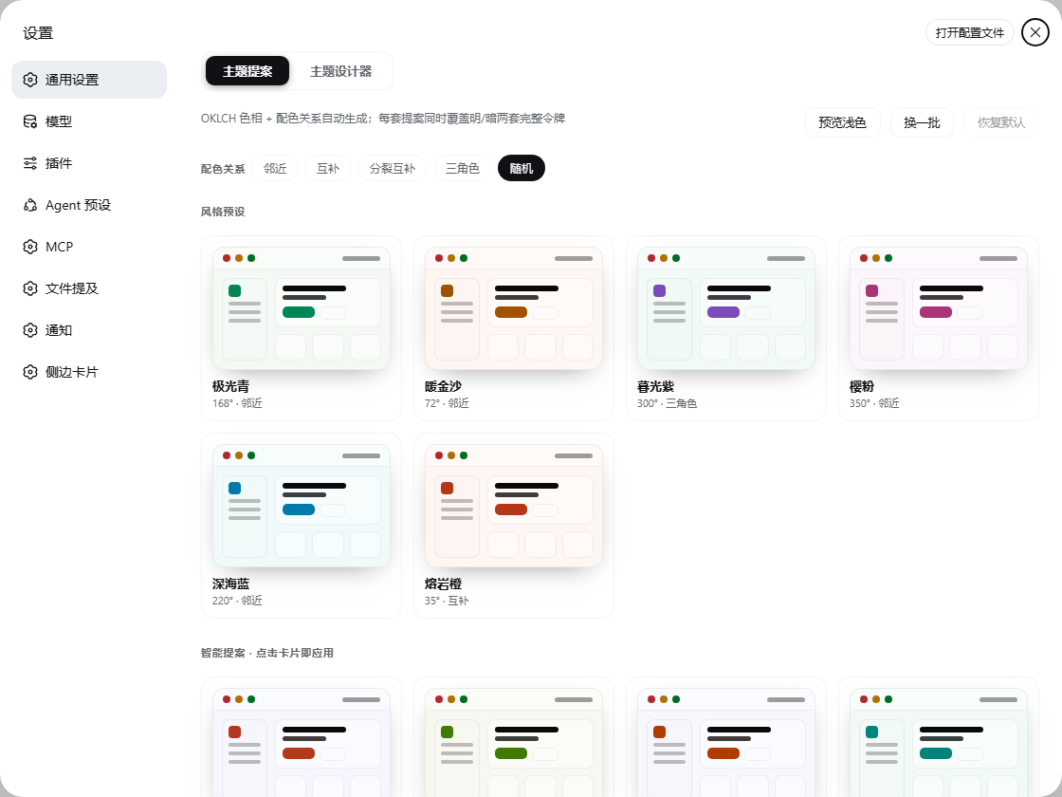Click the sliders icon beside 插件
Image resolution: width=1062 pixels, height=797 pixels.
click(29, 163)
